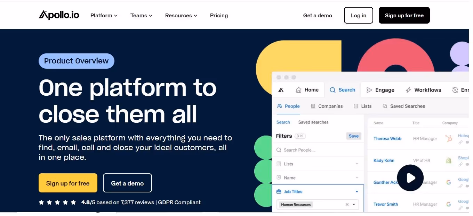The height and width of the screenshot is (216, 473).
Task: Click the Engage paper-plane icon
Action: [369, 89]
